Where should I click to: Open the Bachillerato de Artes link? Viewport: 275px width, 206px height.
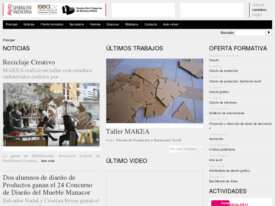[223, 181]
